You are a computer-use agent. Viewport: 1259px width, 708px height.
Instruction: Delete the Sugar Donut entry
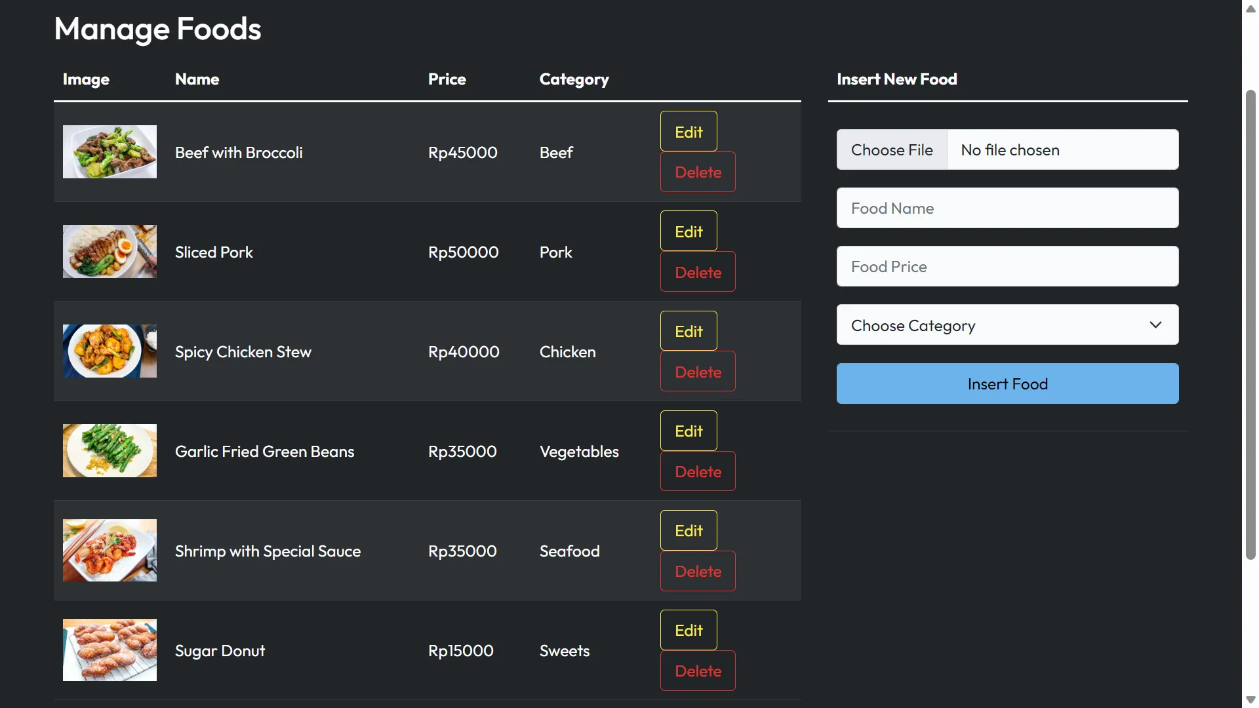click(698, 671)
